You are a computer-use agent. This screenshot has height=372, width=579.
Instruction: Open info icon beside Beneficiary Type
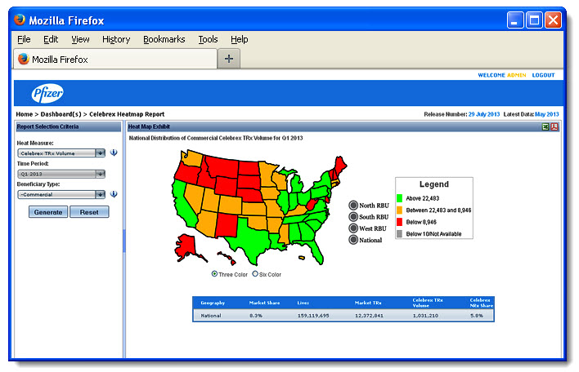(x=114, y=194)
